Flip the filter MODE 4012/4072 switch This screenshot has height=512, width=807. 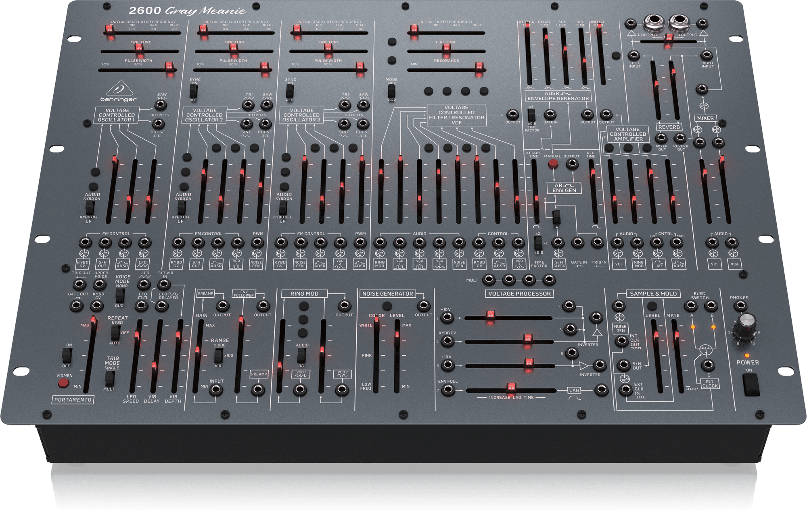coord(391,90)
